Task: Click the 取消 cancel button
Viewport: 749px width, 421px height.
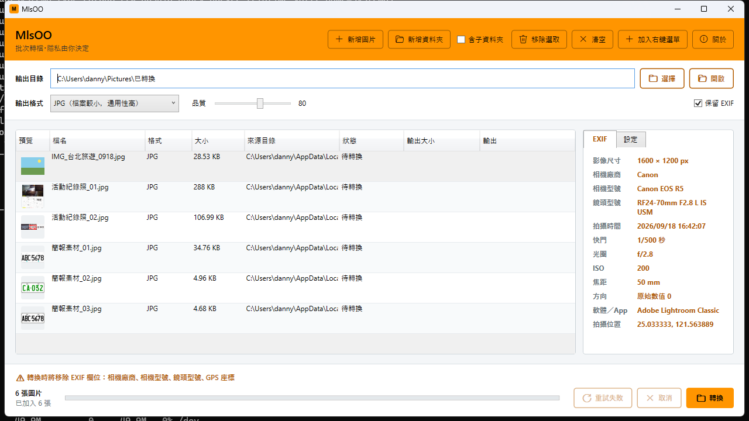Action: coord(659,398)
